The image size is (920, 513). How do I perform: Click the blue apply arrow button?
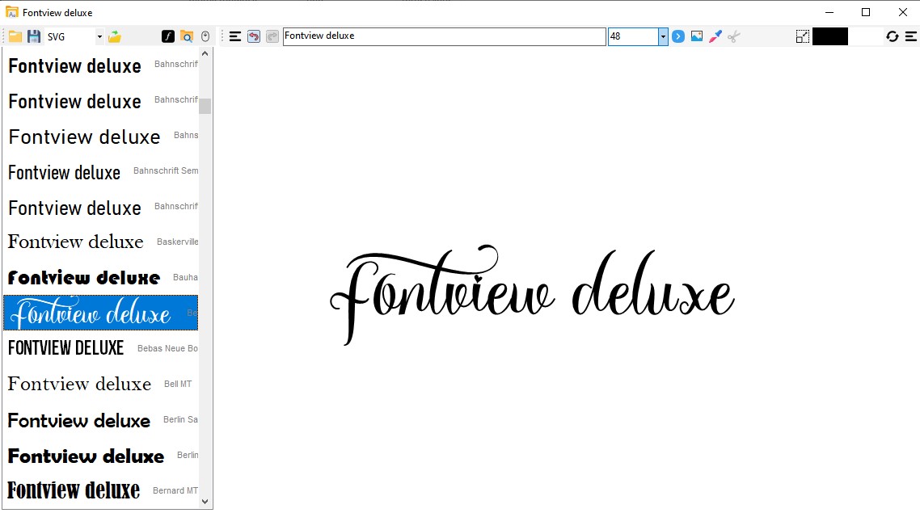(678, 36)
